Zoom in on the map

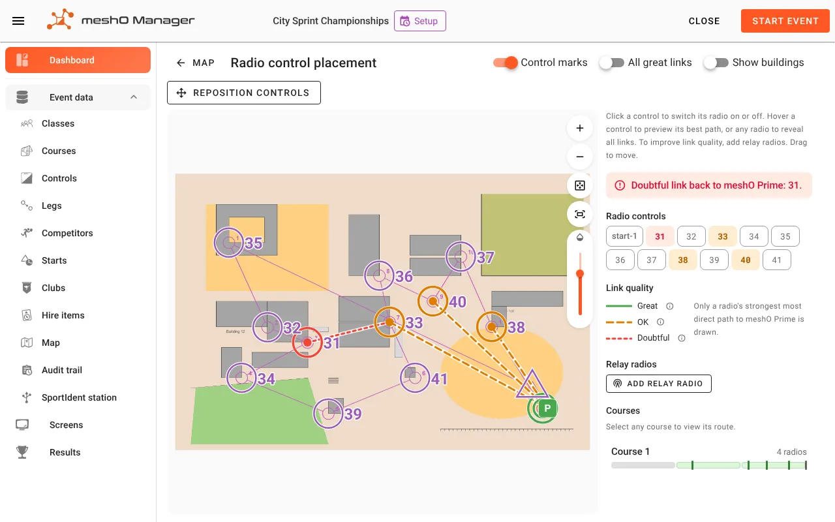coord(580,129)
